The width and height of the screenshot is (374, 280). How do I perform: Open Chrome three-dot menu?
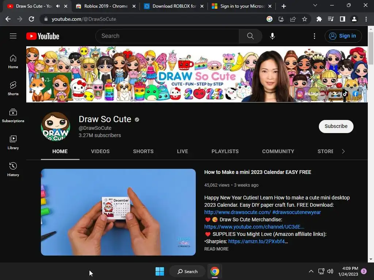pos(366,19)
